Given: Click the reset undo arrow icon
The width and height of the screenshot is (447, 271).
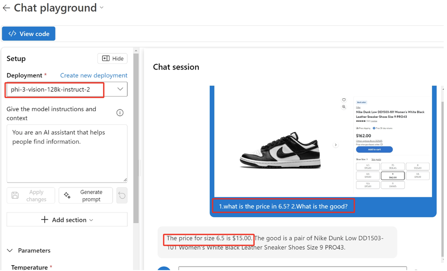Looking at the screenshot, I should (122, 196).
